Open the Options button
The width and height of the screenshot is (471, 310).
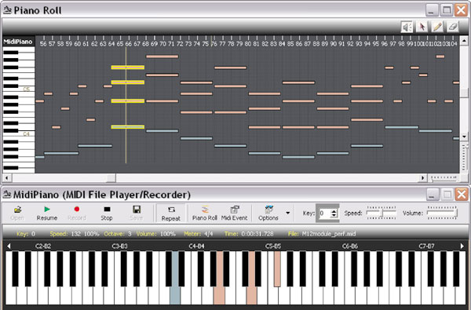268,213
